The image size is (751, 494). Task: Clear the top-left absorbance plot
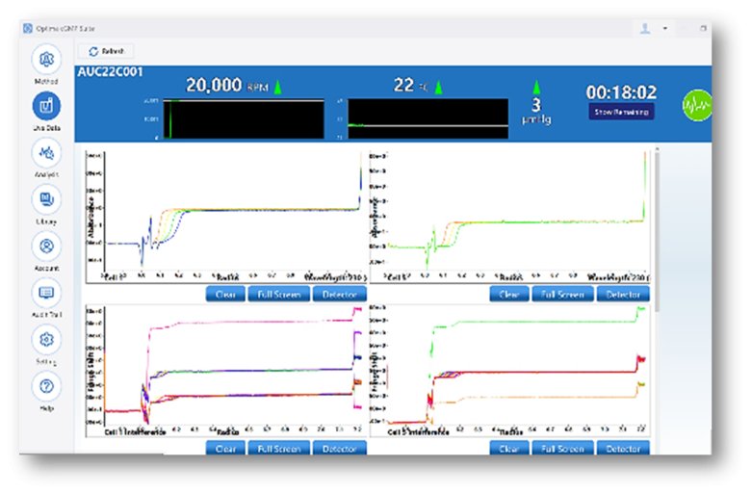225,294
